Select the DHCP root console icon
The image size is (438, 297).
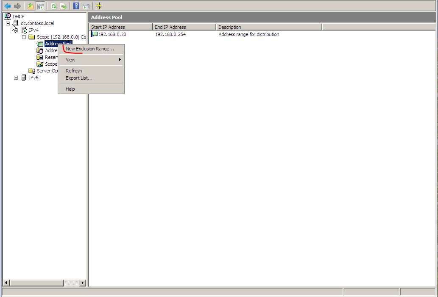(8, 17)
